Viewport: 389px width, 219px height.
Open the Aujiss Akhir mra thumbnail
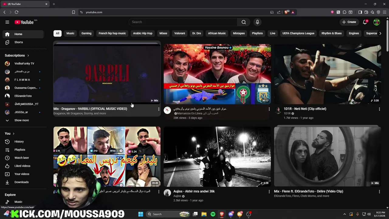coord(217,157)
